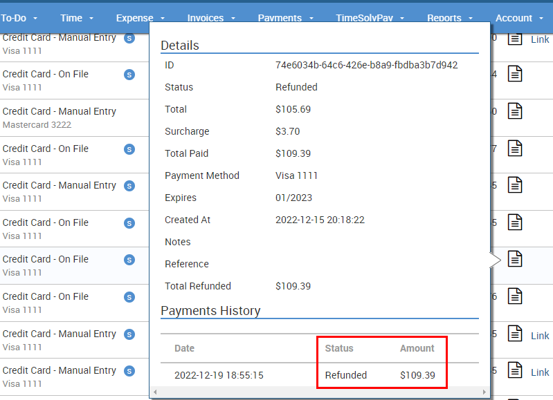Image resolution: width=553 pixels, height=400 pixels.
Task: Click the document icon just above Mastercard row
Action: [x=515, y=74]
